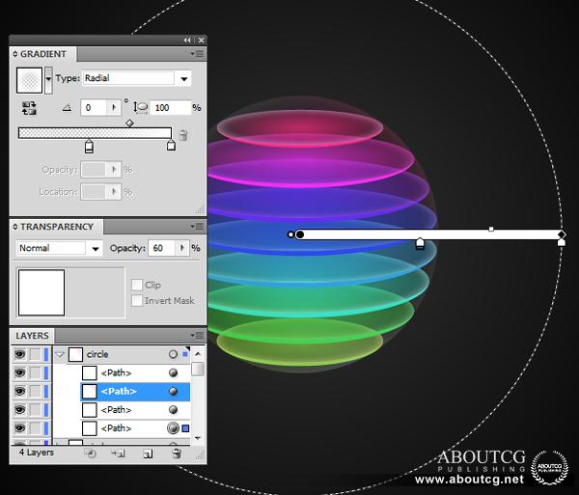Viewport: 579px width, 495px height.
Task: Click the transparency mask thumbnail
Action: coord(41,292)
